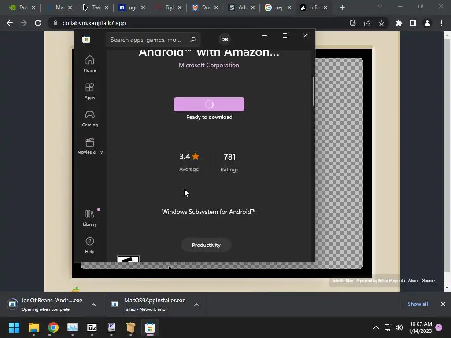This screenshot has height=338, width=451.
Task: Click the Store window vertical scrollbar
Action: [313, 92]
